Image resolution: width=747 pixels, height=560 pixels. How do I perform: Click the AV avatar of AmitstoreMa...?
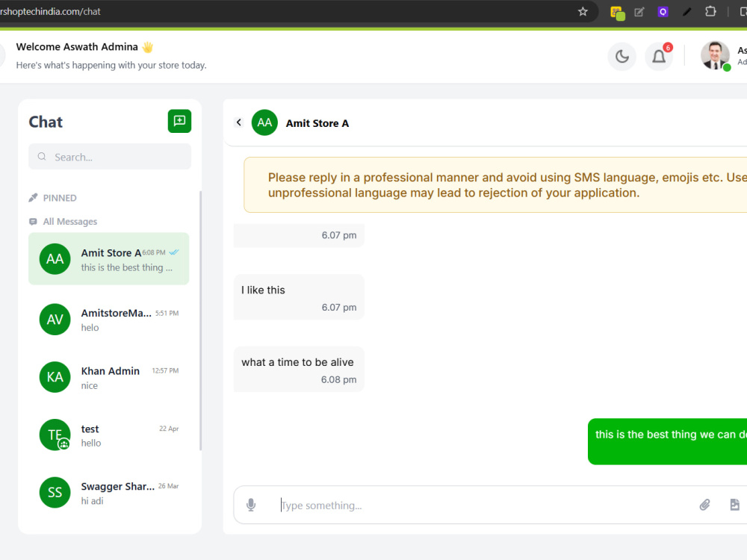point(55,320)
